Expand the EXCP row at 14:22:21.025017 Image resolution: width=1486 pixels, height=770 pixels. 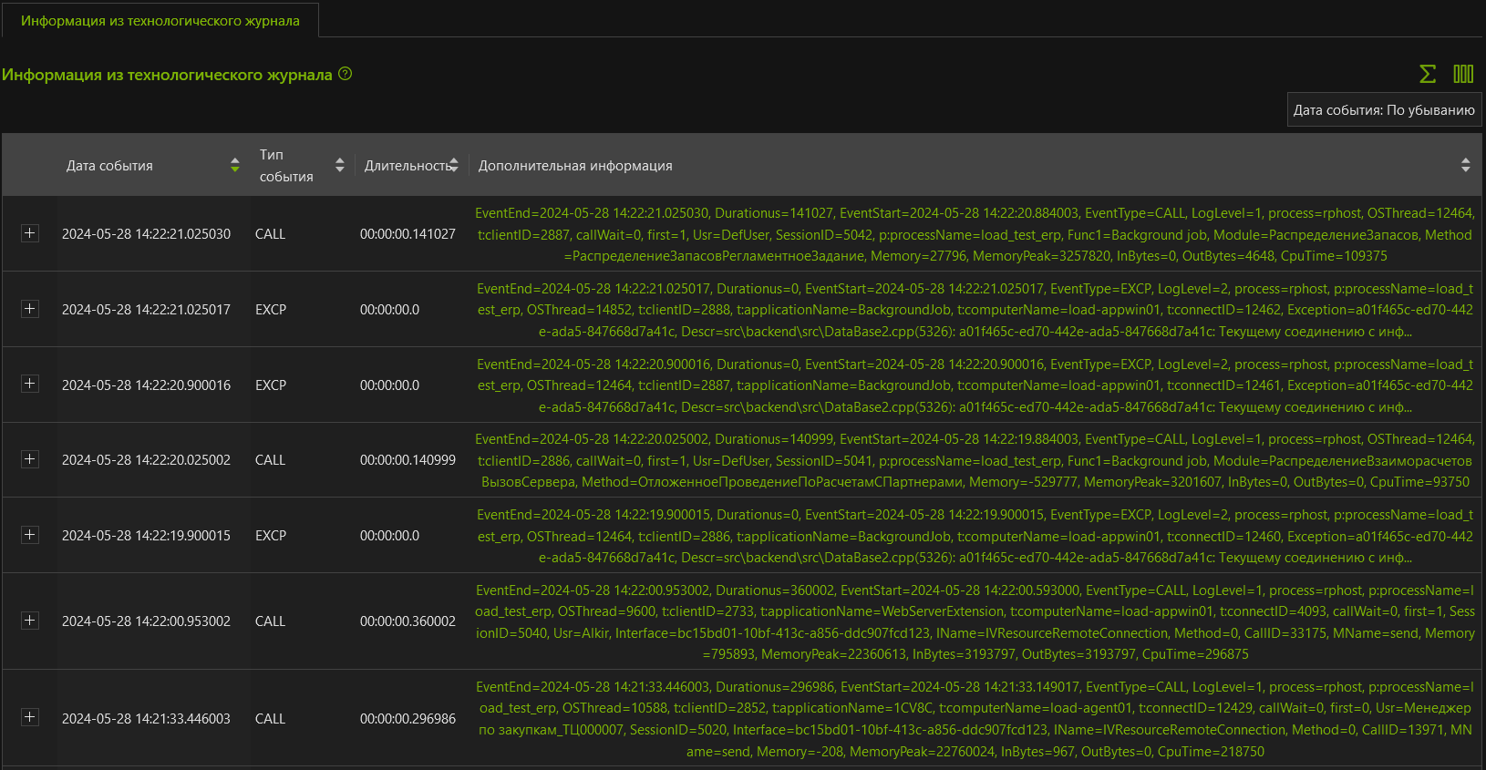click(30, 309)
